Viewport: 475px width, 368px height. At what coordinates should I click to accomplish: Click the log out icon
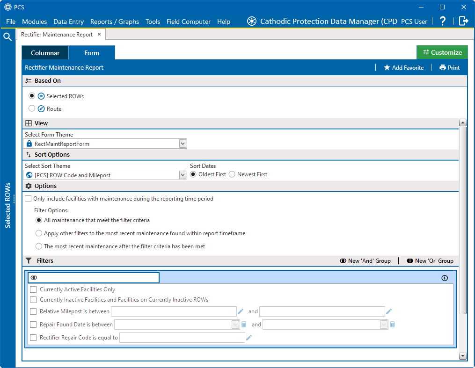coord(463,21)
